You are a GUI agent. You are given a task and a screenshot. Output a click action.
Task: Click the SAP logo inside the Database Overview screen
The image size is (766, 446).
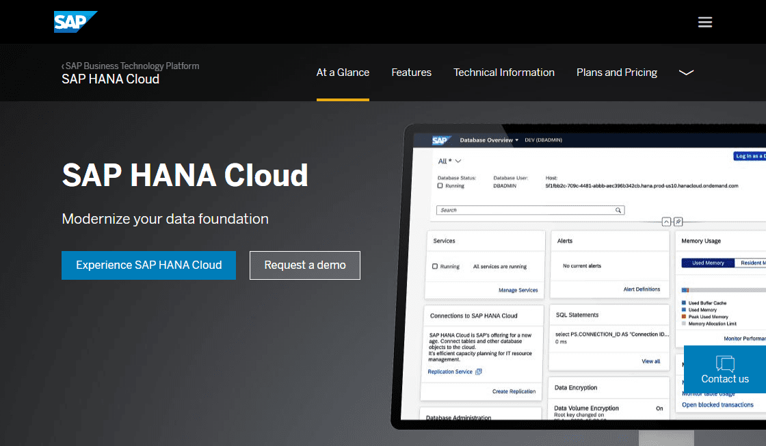[439, 140]
